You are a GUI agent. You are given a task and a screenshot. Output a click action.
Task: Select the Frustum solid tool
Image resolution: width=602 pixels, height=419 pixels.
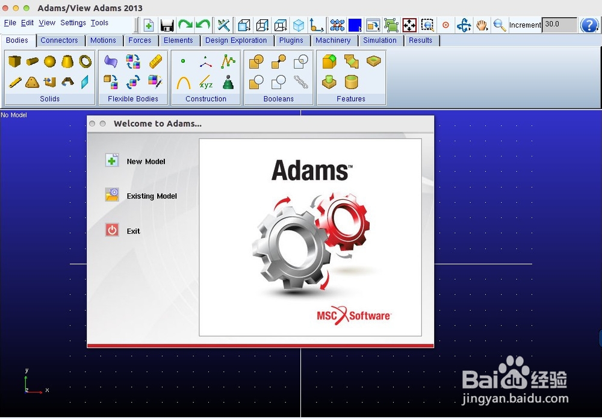tap(67, 61)
